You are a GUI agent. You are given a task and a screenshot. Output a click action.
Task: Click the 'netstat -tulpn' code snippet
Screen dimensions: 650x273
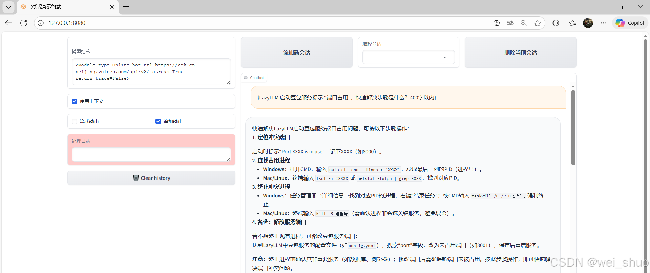(x=390, y=178)
